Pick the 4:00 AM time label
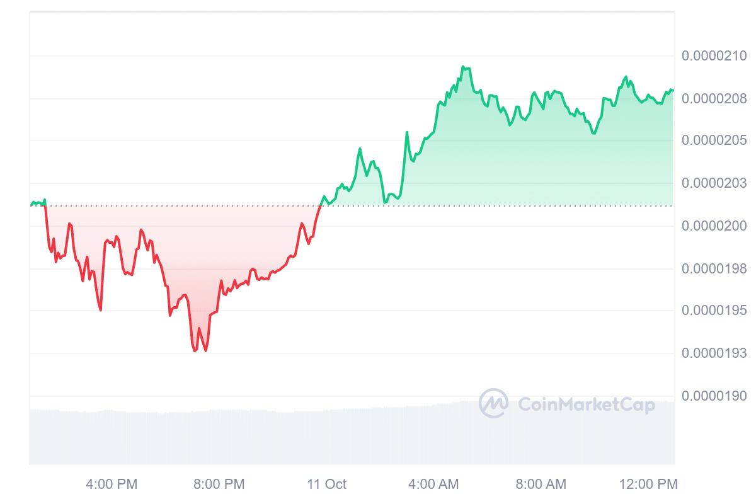The height and width of the screenshot is (504, 756). [433, 484]
